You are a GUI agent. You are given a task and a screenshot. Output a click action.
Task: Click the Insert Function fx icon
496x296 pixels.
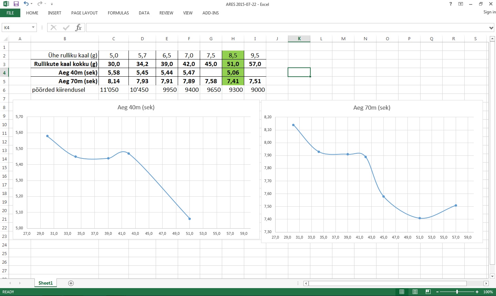[x=79, y=28]
